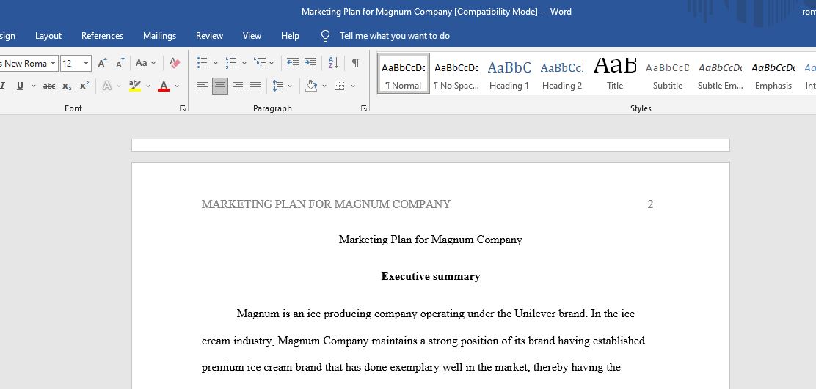
Task: Toggle Show/Hide paragraph marks
Action: pyautogui.click(x=355, y=63)
